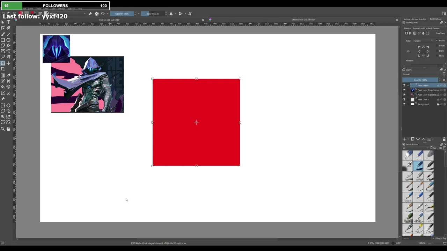Image resolution: width=447 pixels, height=251 pixels.
Task: Select the Rectangle shape tool
Action: 3,40
